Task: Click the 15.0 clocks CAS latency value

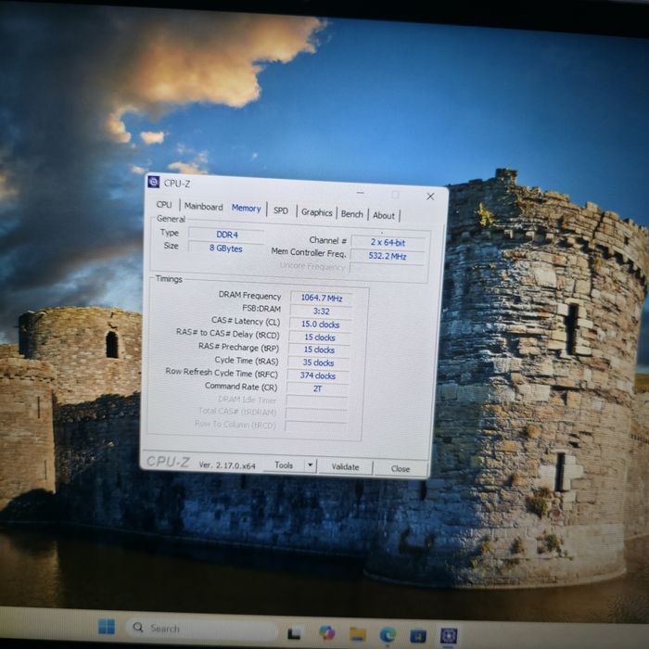Action: (x=321, y=324)
